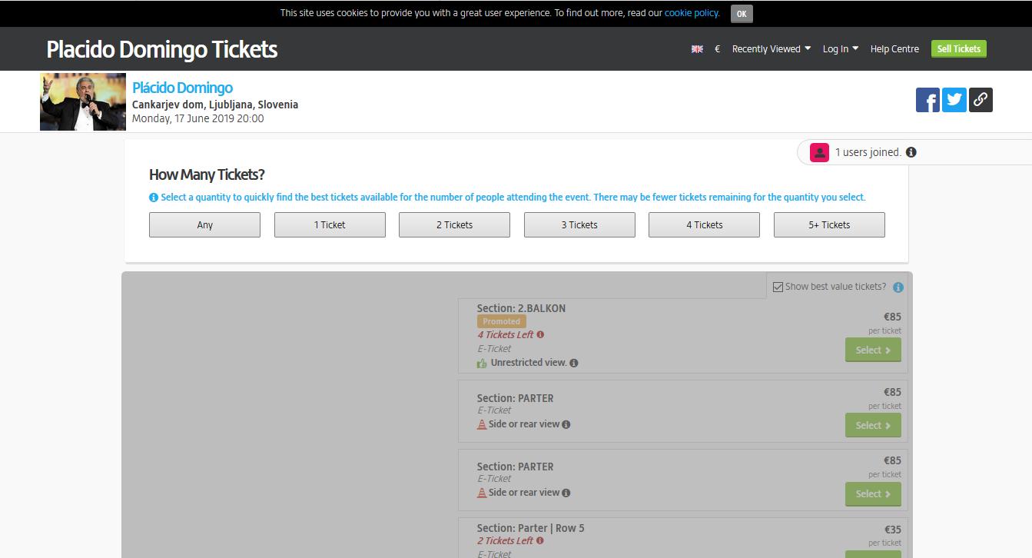Click Section: Parter | Row 5 listing
The image size is (1032, 558).
point(530,528)
